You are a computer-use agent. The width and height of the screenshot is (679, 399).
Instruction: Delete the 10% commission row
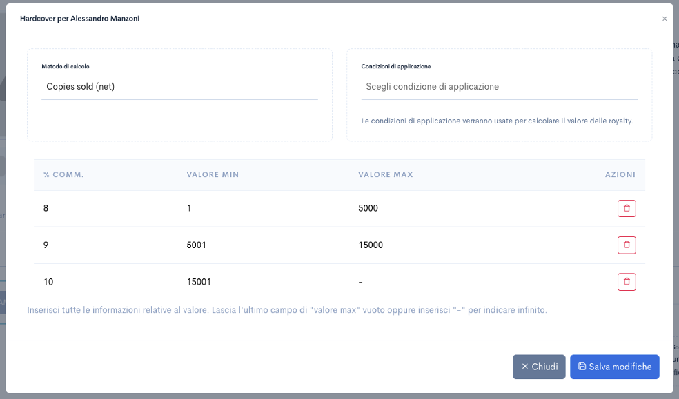click(627, 282)
